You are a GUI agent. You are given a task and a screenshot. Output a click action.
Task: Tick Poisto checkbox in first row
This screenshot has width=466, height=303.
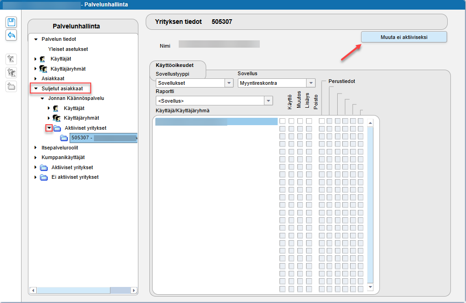pyautogui.click(x=309, y=121)
